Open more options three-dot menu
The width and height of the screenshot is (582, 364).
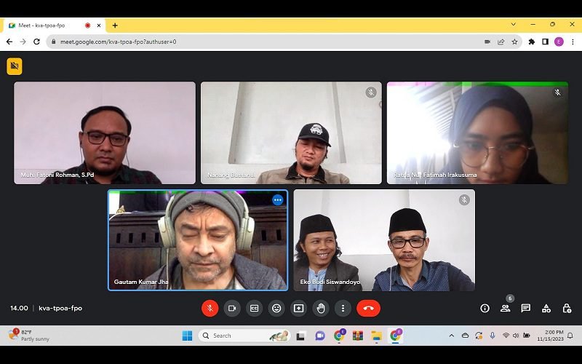(x=343, y=308)
